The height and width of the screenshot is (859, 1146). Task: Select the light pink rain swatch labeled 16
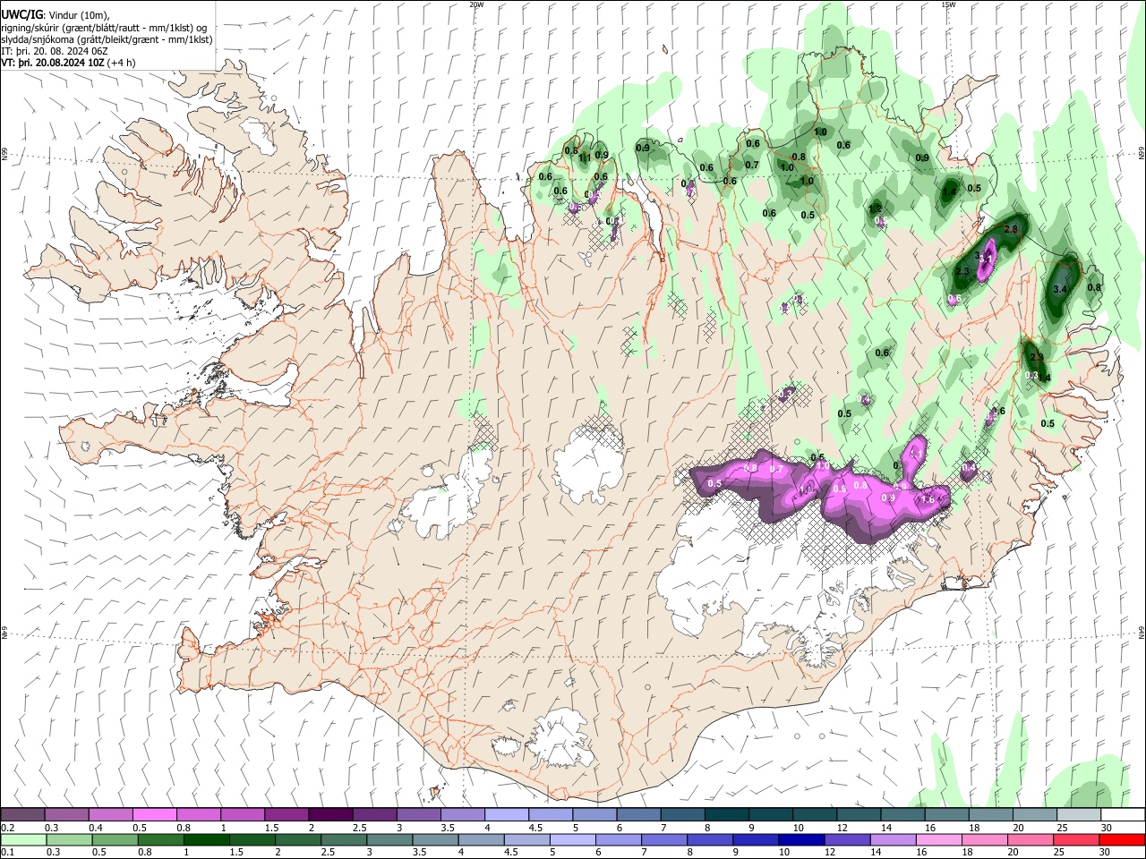(939, 839)
